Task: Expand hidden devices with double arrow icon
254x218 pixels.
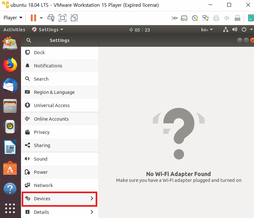Action: 175,18
